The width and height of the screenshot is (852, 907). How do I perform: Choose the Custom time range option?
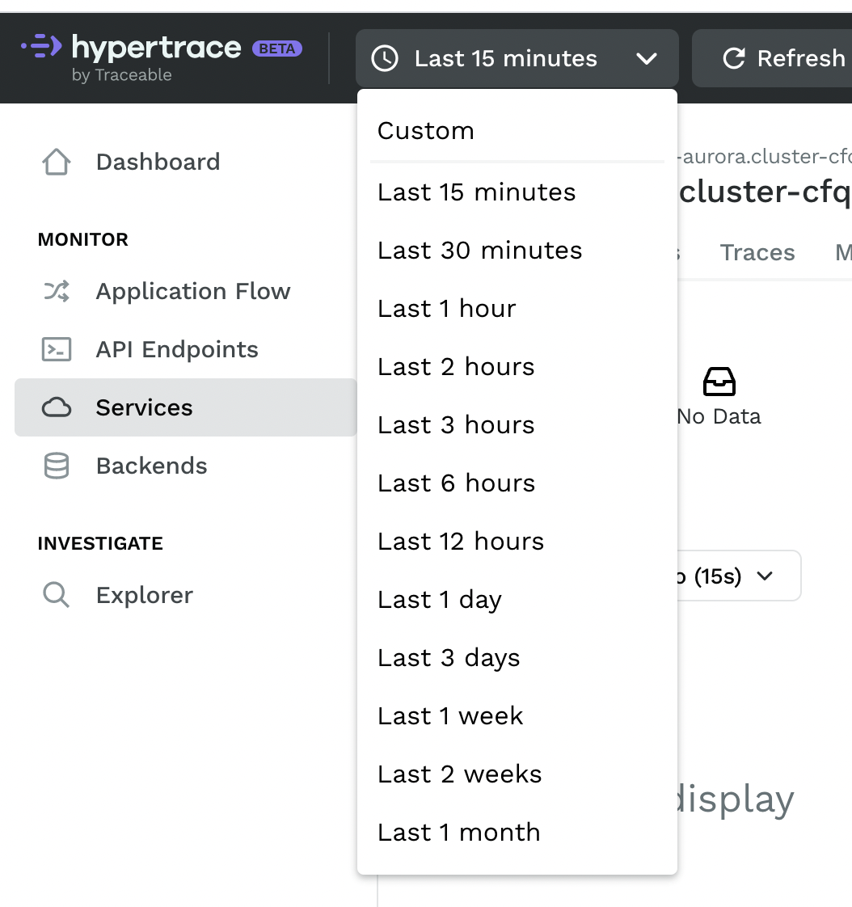(x=426, y=131)
